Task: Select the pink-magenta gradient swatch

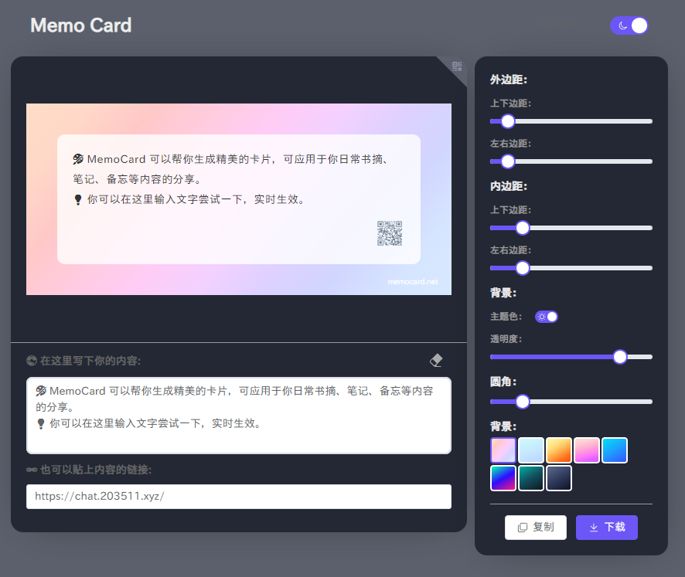Action: [x=587, y=450]
